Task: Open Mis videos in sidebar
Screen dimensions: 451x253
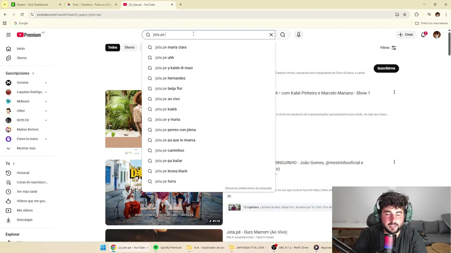Action: [x=27, y=210]
